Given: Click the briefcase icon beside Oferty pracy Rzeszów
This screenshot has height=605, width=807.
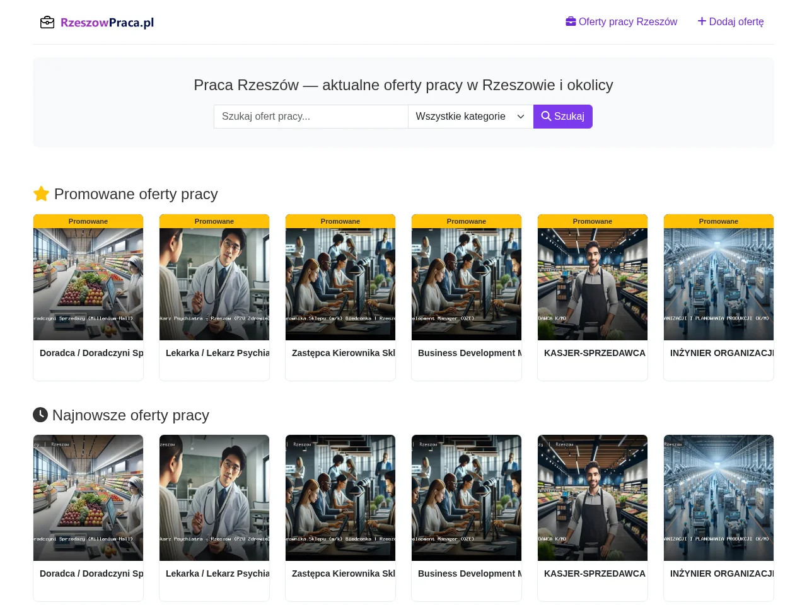Looking at the screenshot, I should pyautogui.click(x=571, y=21).
